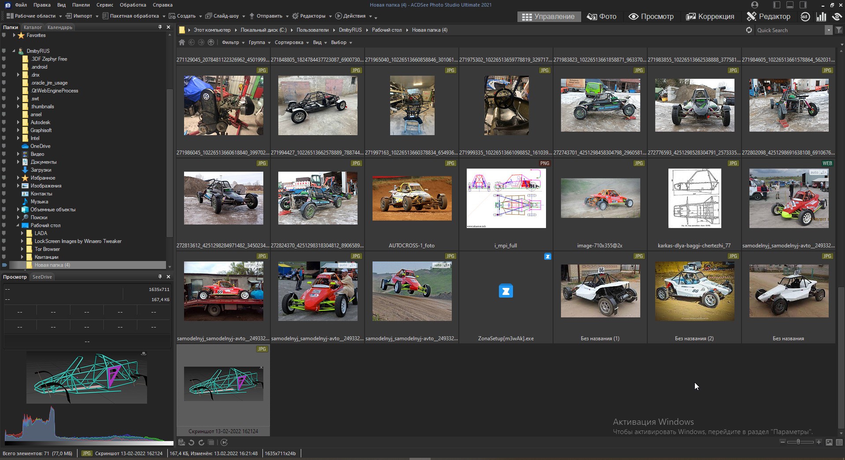Open the advanced filter funnel icon beside Quick Search
The width and height of the screenshot is (845, 460).
[x=839, y=30]
